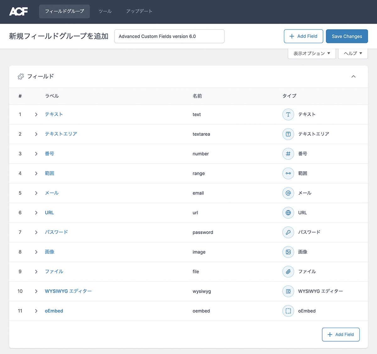
Task: Open the 表示オプション dropdown
Action: (312, 53)
